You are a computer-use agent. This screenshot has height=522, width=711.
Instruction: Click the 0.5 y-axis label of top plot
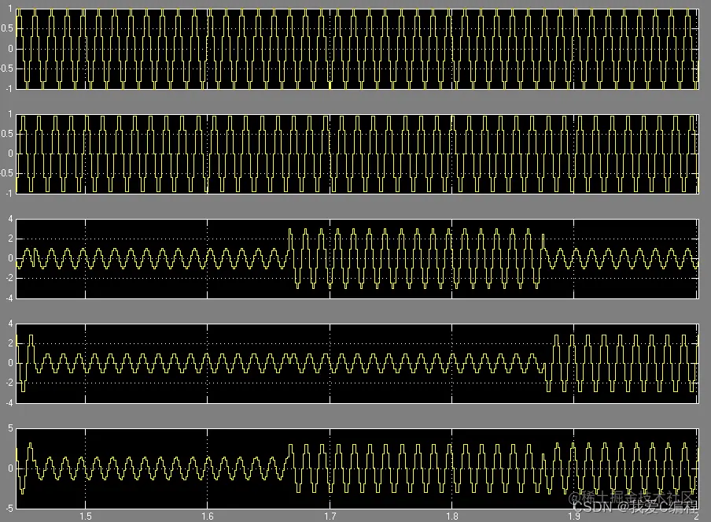click(x=8, y=28)
